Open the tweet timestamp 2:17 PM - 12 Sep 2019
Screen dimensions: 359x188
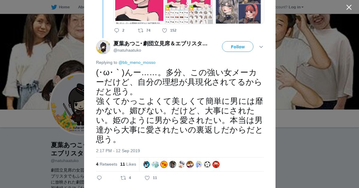point(118,151)
